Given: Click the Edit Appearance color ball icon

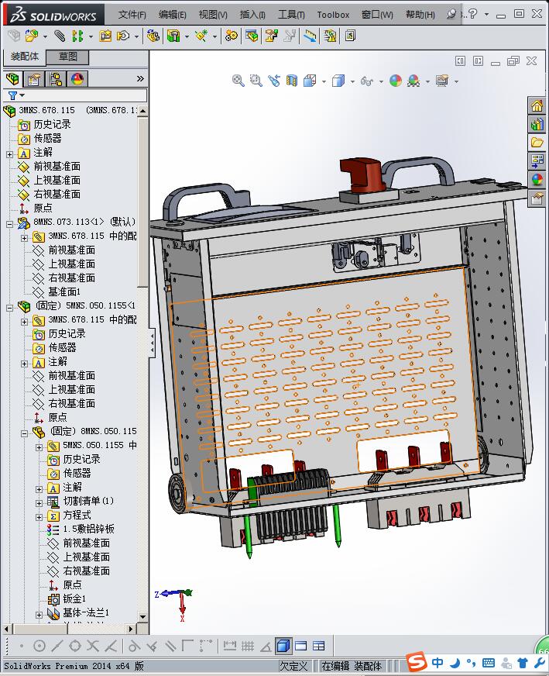Looking at the screenshot, I should [x=395, y=81].
